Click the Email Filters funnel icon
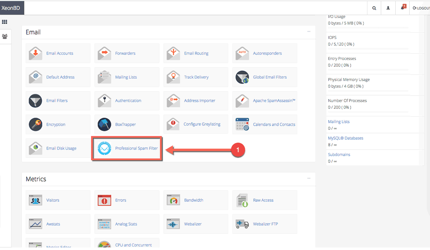This screenshot has height=250, width=430. [35, 101]
